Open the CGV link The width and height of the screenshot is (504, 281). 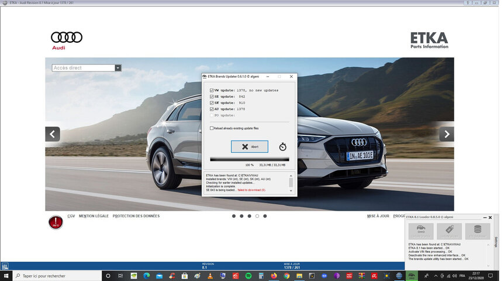[71, 216]
